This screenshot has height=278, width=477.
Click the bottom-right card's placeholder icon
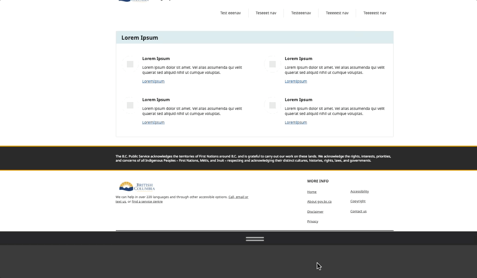click(273, 105)
